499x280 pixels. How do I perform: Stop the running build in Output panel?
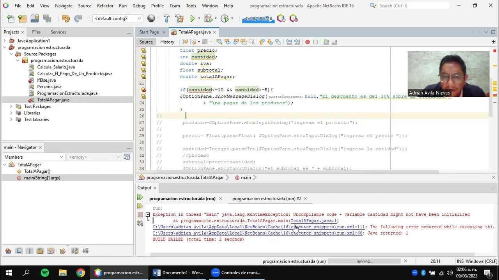[x=140, y=215]
